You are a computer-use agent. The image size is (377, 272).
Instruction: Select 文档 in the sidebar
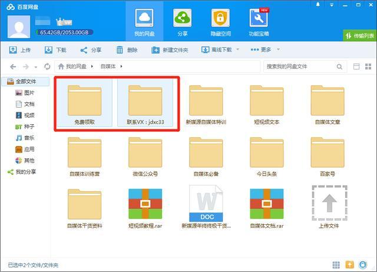point(25,104)
